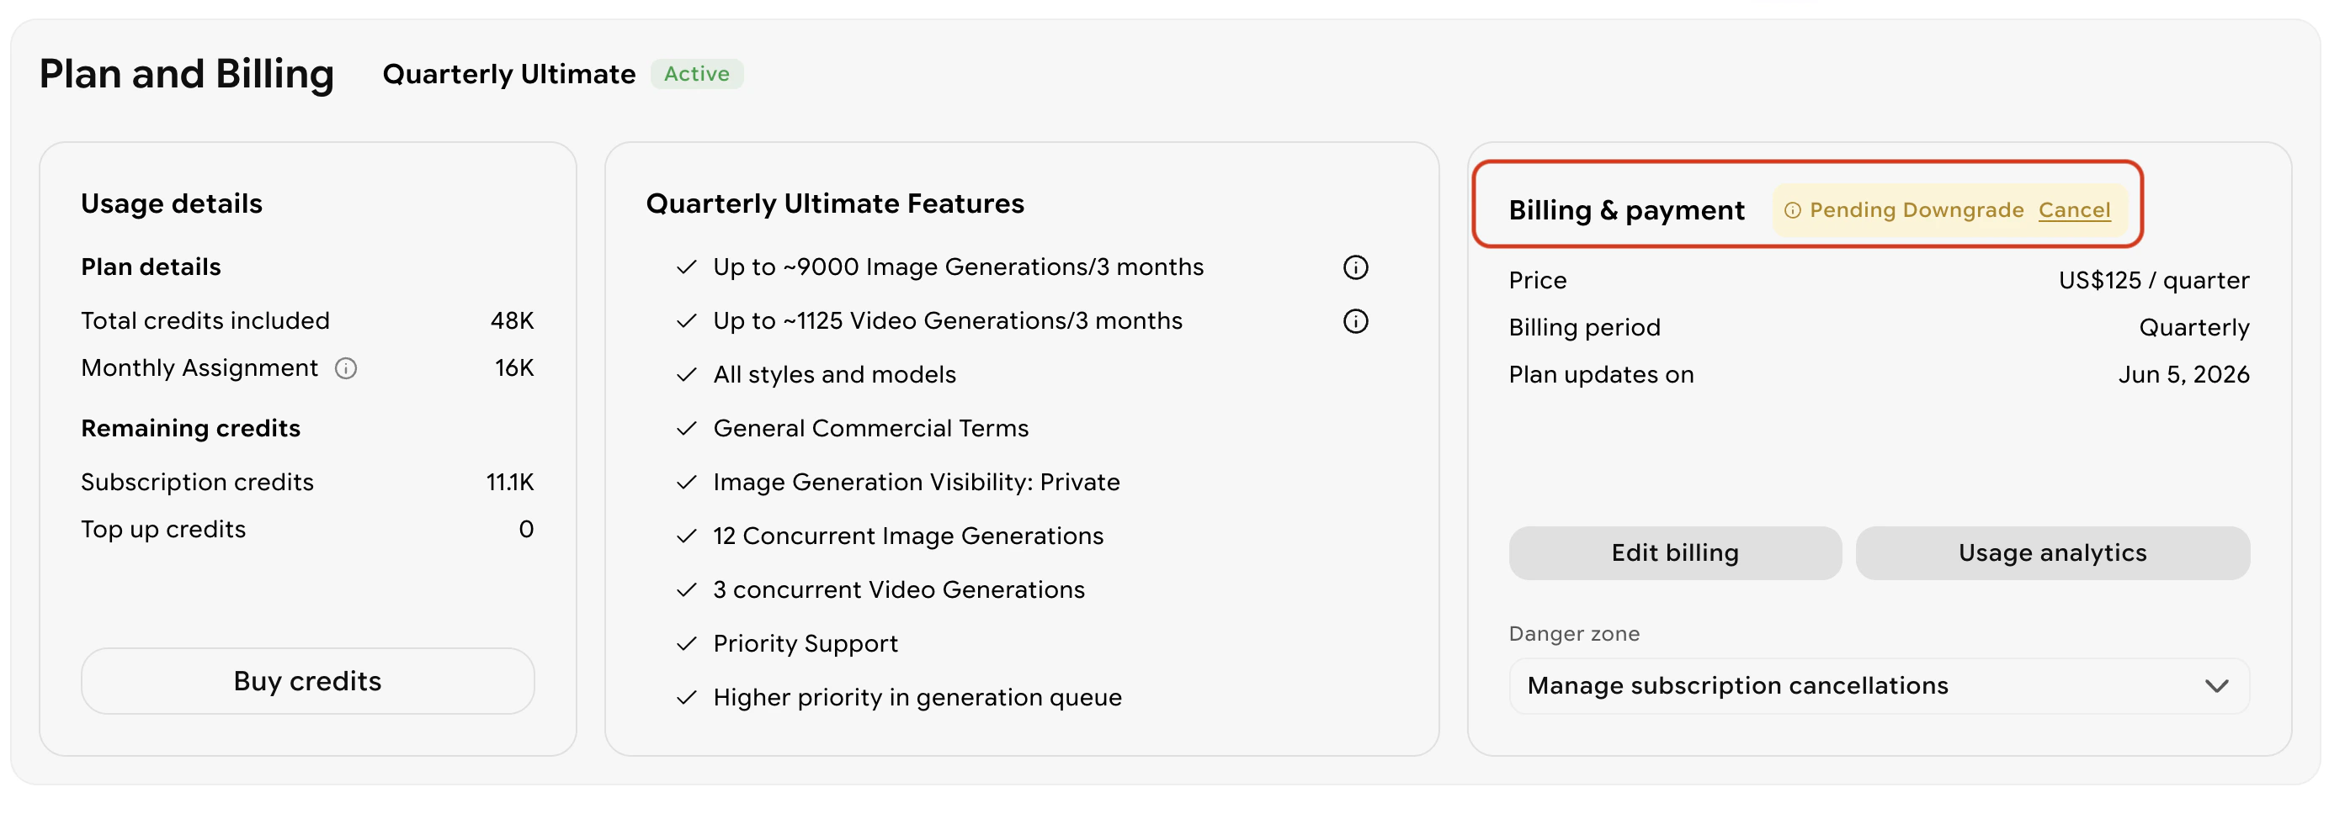
Task: Click the info icon in Pending Downgrade badge
Action: pos(1791,211)
